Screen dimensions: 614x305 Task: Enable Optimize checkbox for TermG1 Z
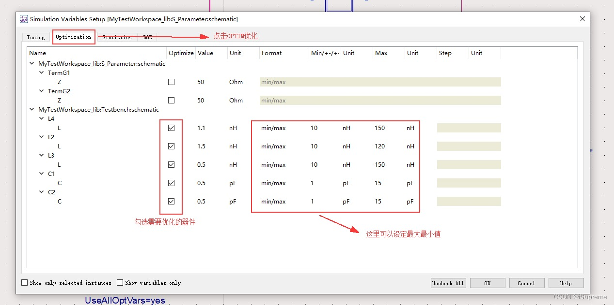pyautogui.click(x=171, y=82)
